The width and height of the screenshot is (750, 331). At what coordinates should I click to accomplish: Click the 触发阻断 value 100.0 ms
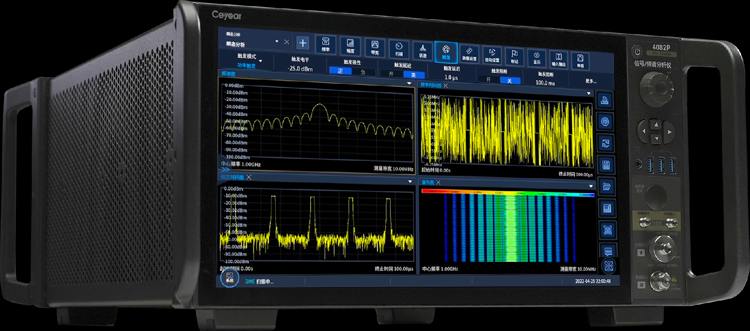pyautogui.click(x=545, y=83)
